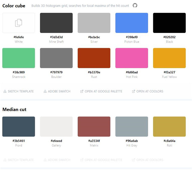
Task: Select the Picton Blue color swatch
Action: point(132,23)
